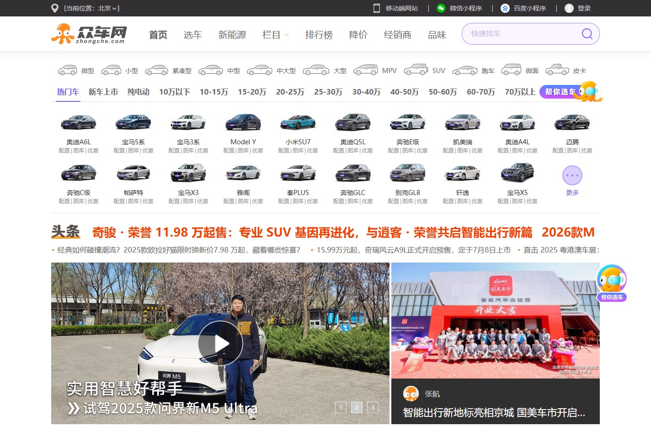Image resolution: width=651 pixels, height=426 pixels.
Task: Switch to the 热门车 tab
Action: point(68,92)
